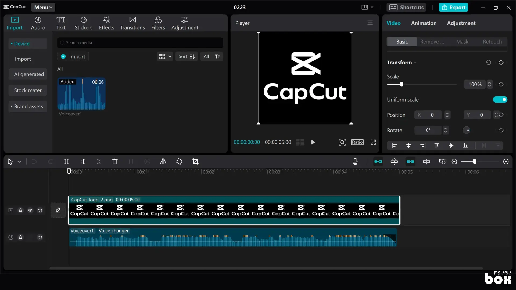Open the selection tool mode dropdown

[x=19, y=162]
